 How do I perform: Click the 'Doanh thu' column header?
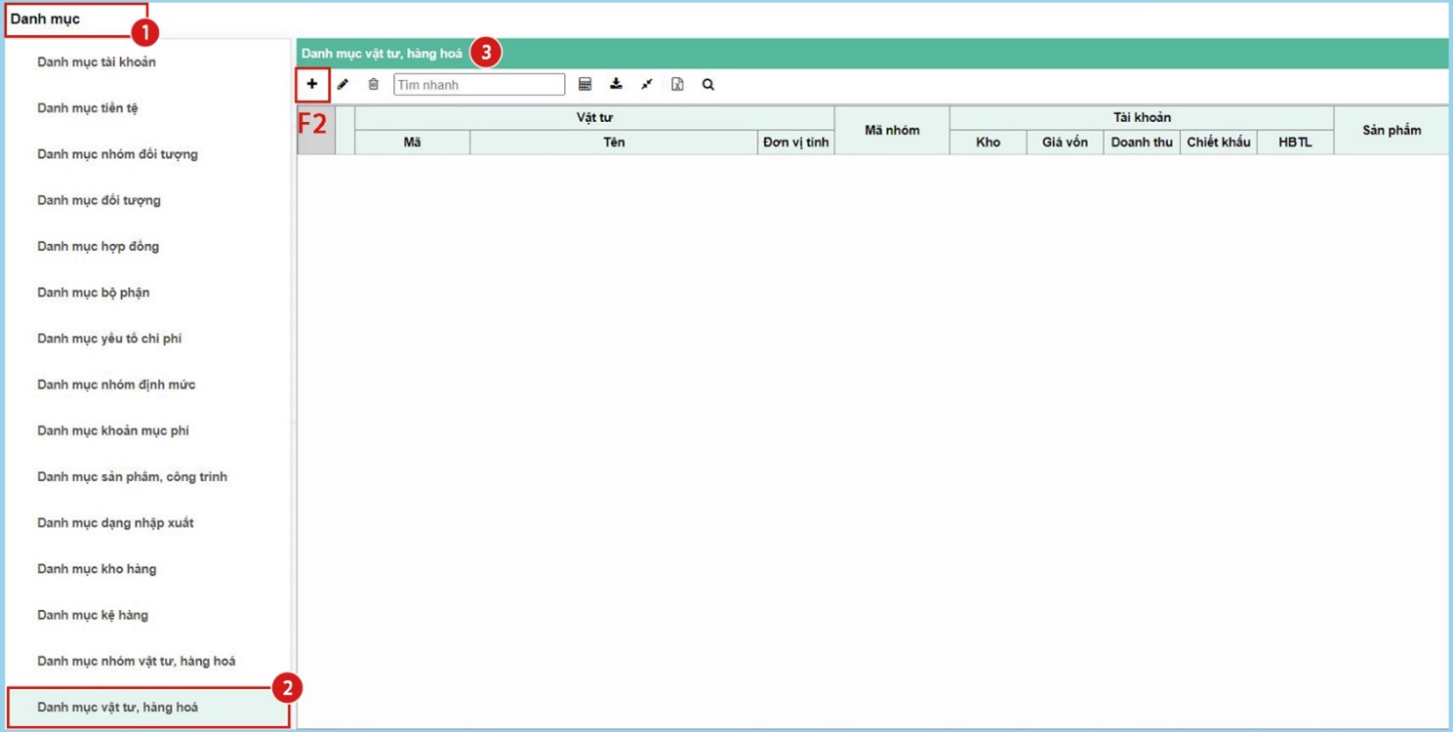tap(1142, 142)
